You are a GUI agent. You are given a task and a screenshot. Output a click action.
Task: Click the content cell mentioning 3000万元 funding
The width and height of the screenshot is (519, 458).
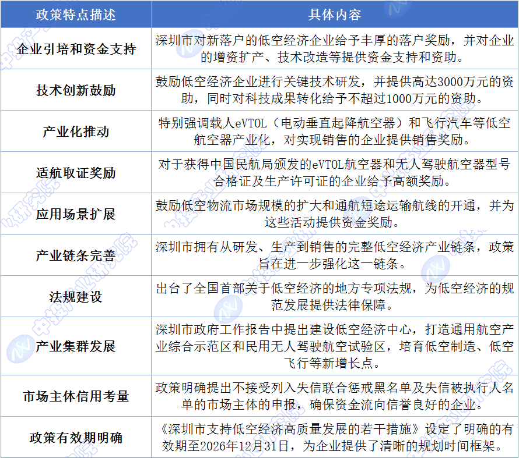pyautogui.click(x=335, y=90)
